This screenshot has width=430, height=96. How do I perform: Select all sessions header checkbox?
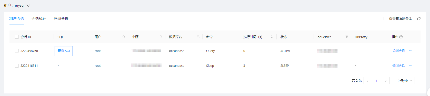tap(17, 37)
